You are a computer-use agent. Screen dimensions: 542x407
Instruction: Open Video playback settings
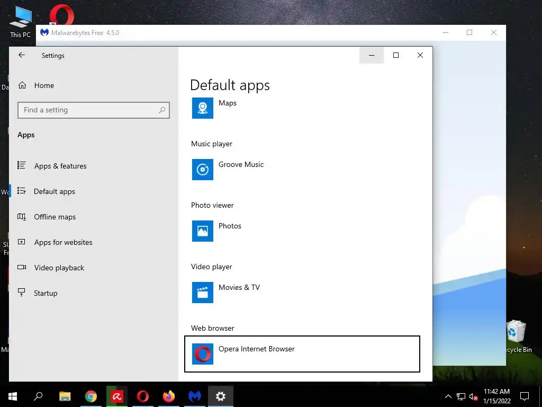(x=59, y=268)
